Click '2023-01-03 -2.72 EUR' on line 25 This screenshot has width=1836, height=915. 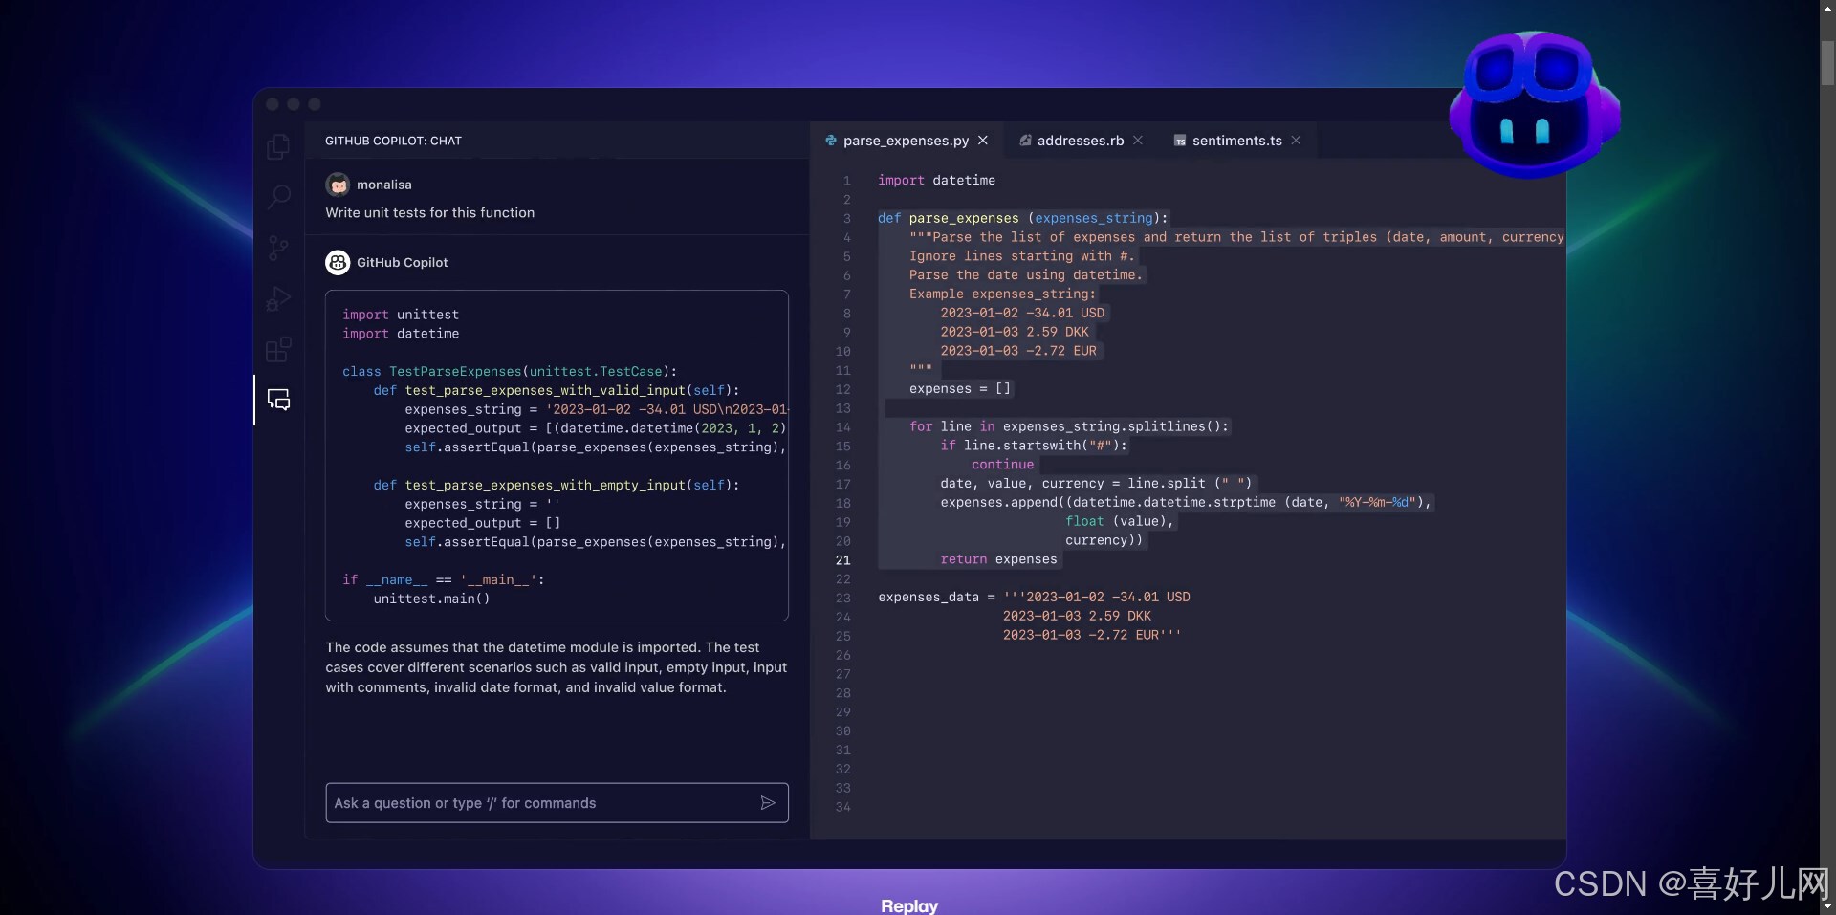[1081, 635]
